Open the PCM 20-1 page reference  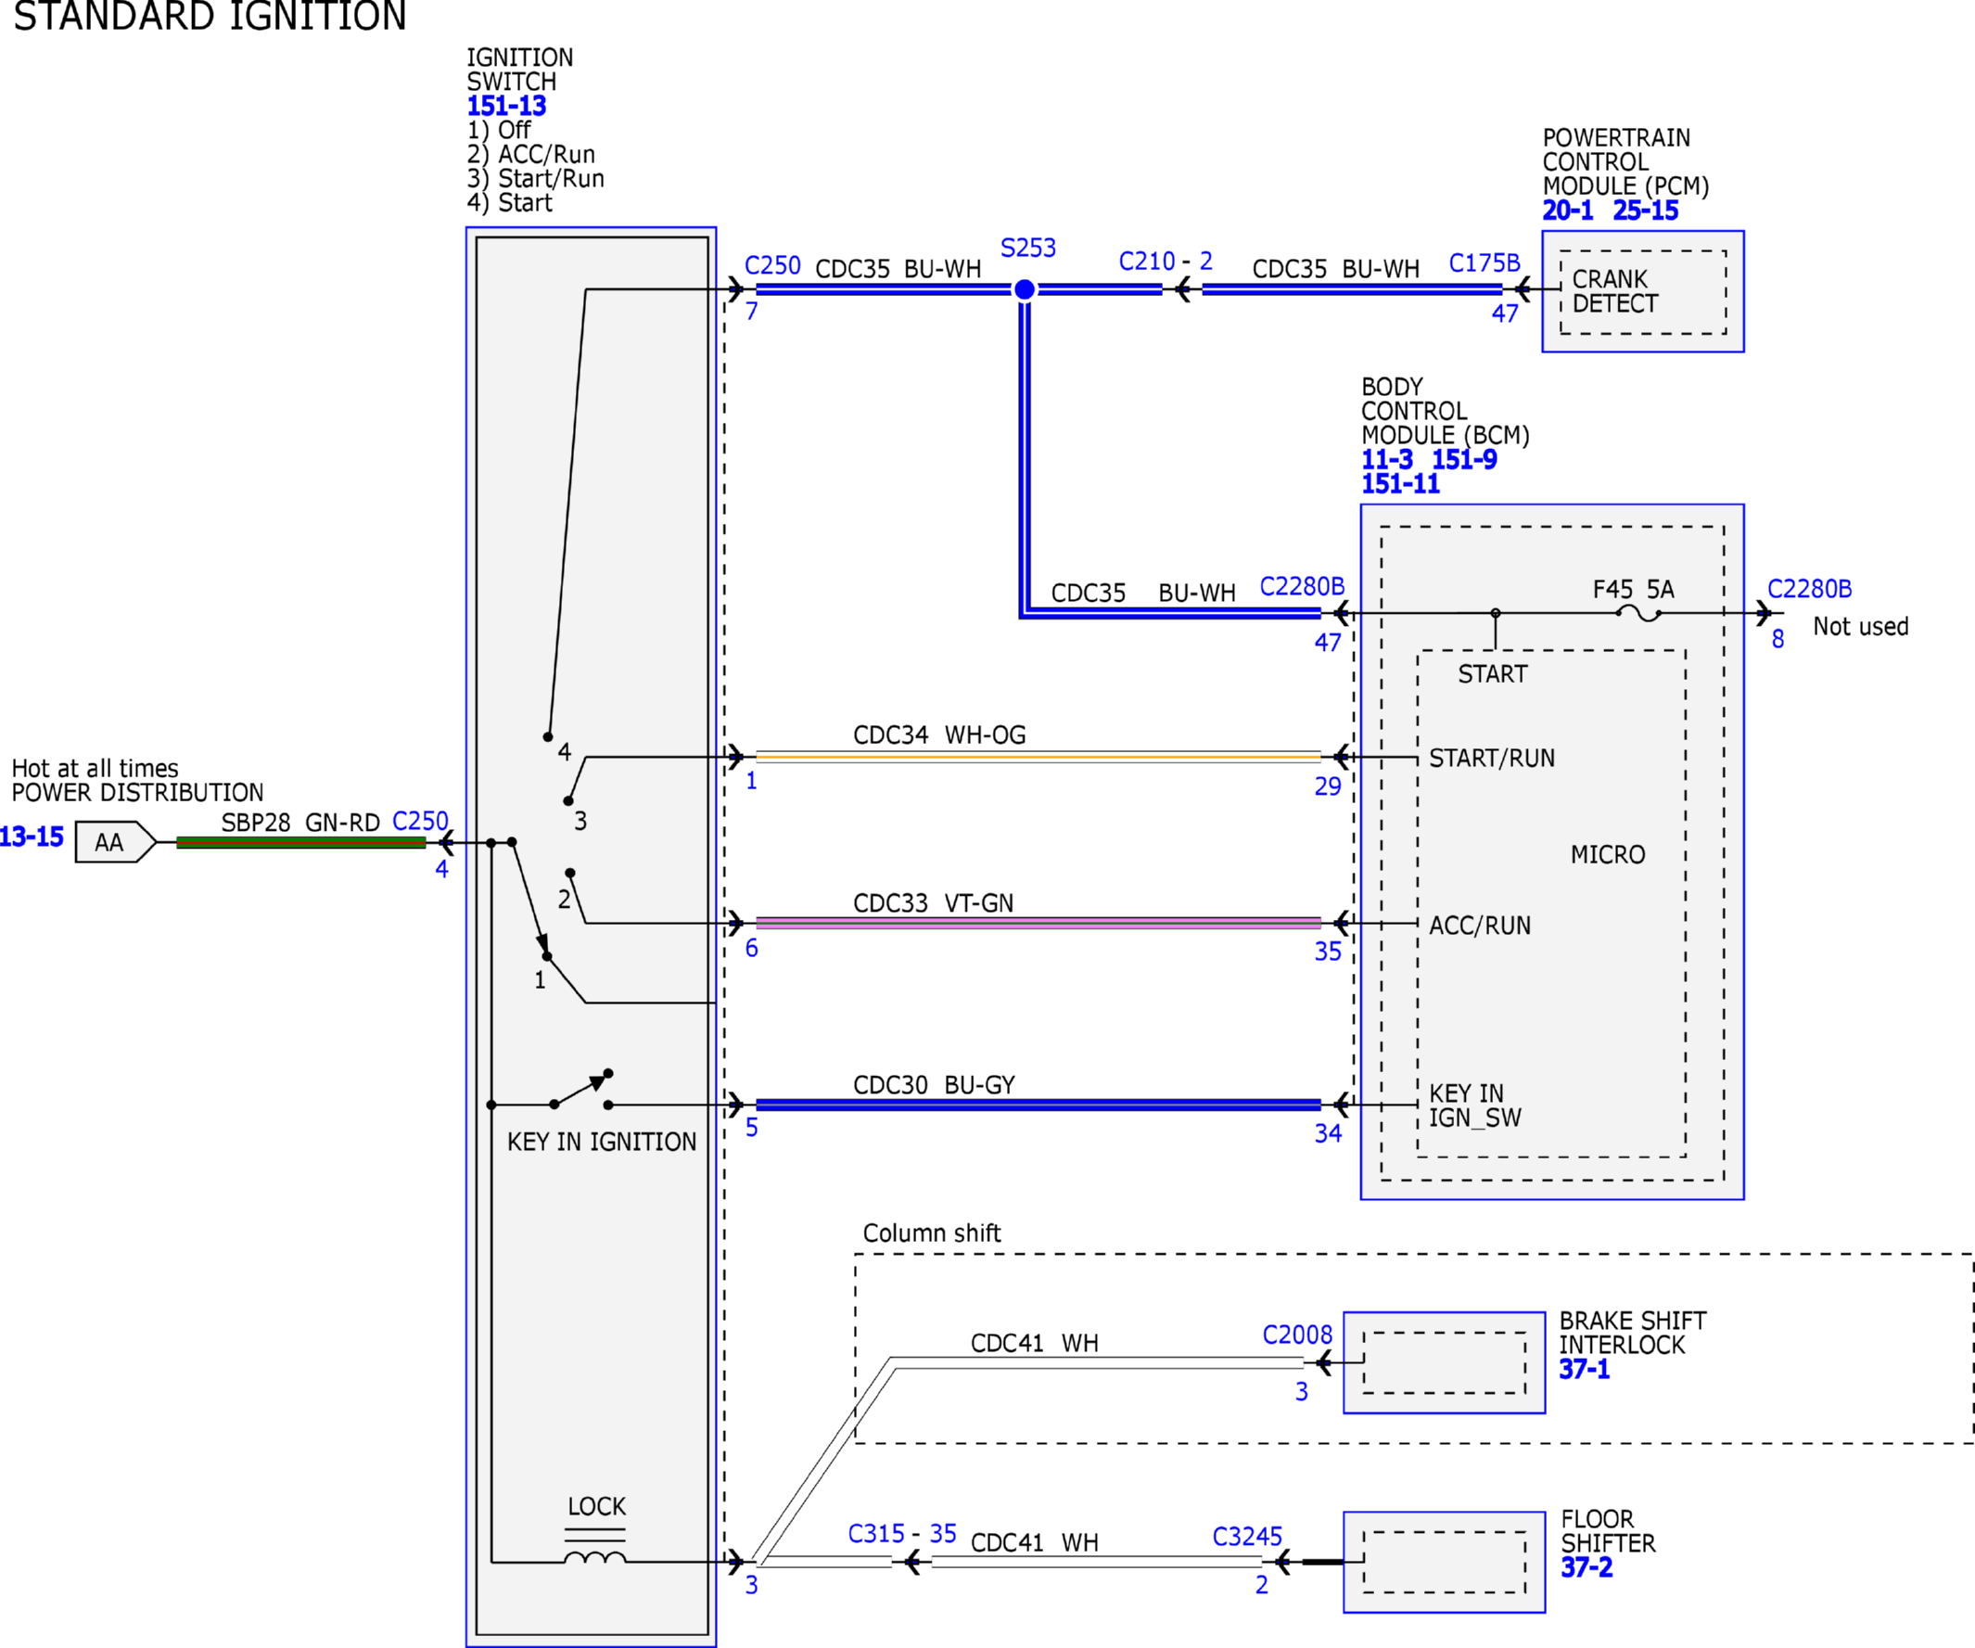[1567, 210]
